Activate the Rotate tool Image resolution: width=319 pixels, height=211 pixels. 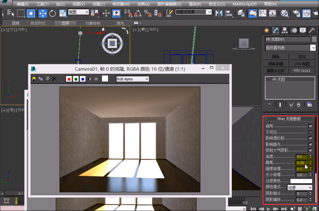pos(53,13)
